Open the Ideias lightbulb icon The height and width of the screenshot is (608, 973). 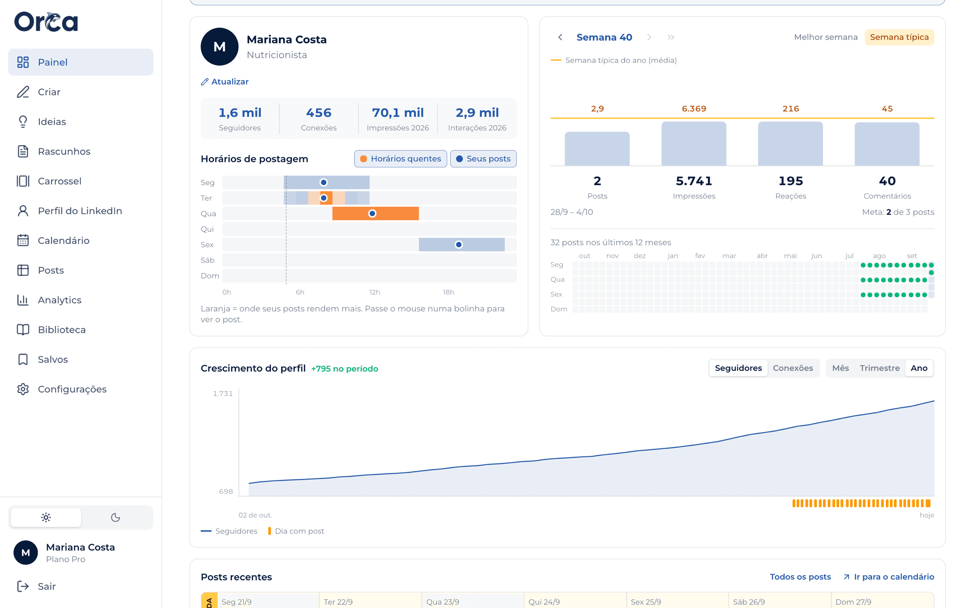(x=23, y=122)
